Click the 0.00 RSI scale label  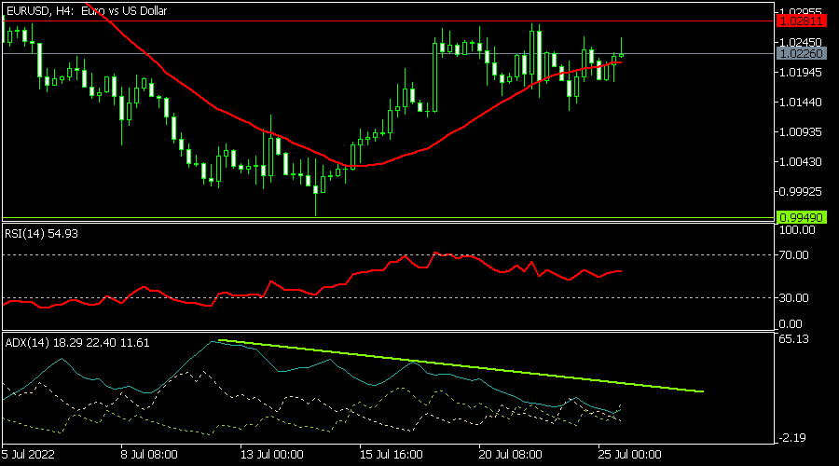791,324
